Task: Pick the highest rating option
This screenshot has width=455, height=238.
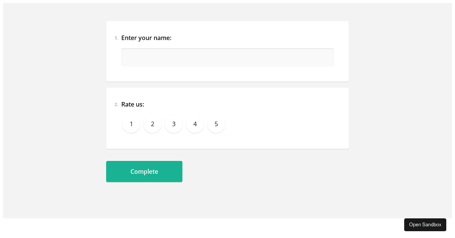Action: (x=216, y=124)
